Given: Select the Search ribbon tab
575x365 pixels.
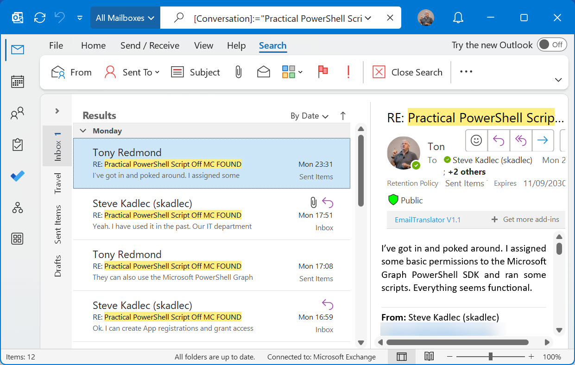Looking at the screenshot, I should pos(272,45).
